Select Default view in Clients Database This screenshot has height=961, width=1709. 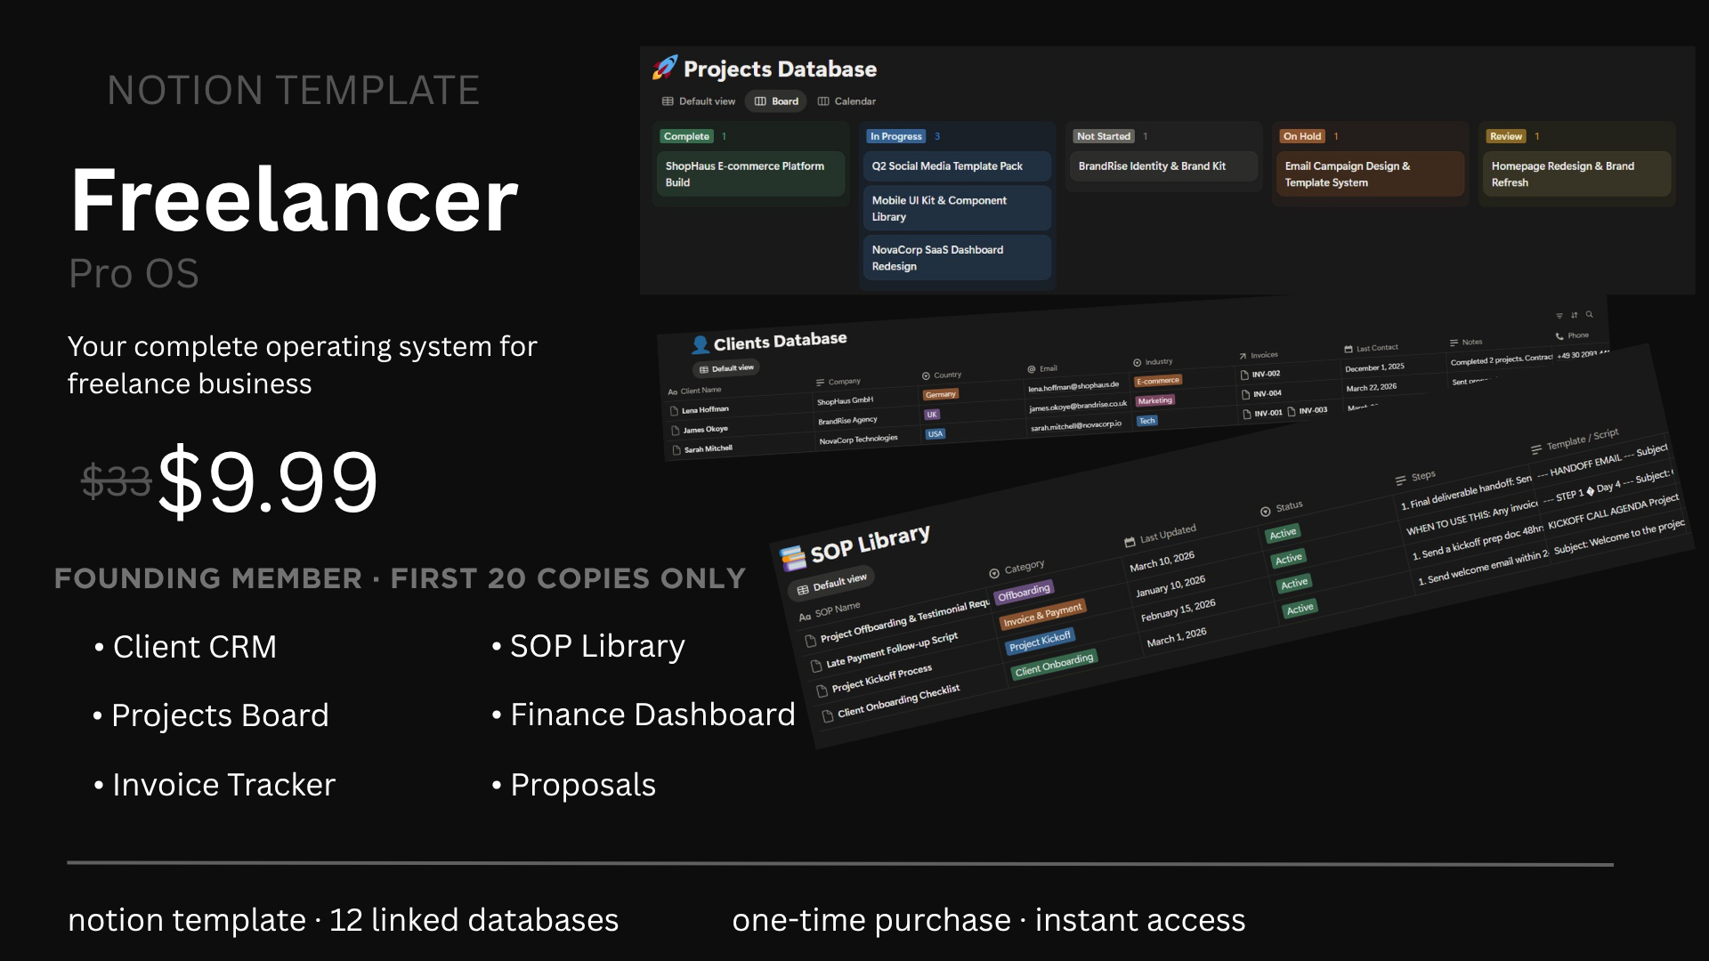pyautogui.click(x=726, y=368)
